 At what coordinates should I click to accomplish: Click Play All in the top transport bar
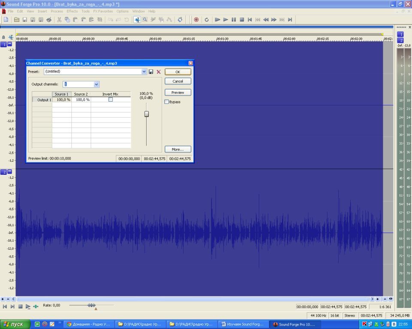pyautogui.click(x=217, y=20)
